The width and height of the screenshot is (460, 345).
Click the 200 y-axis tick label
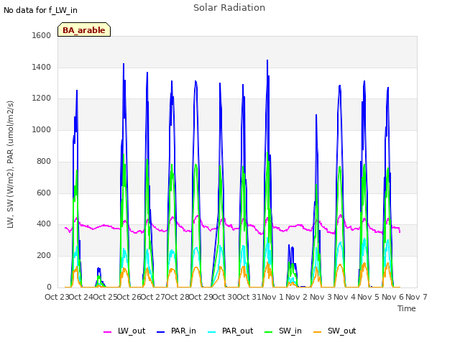coord(44,256)
